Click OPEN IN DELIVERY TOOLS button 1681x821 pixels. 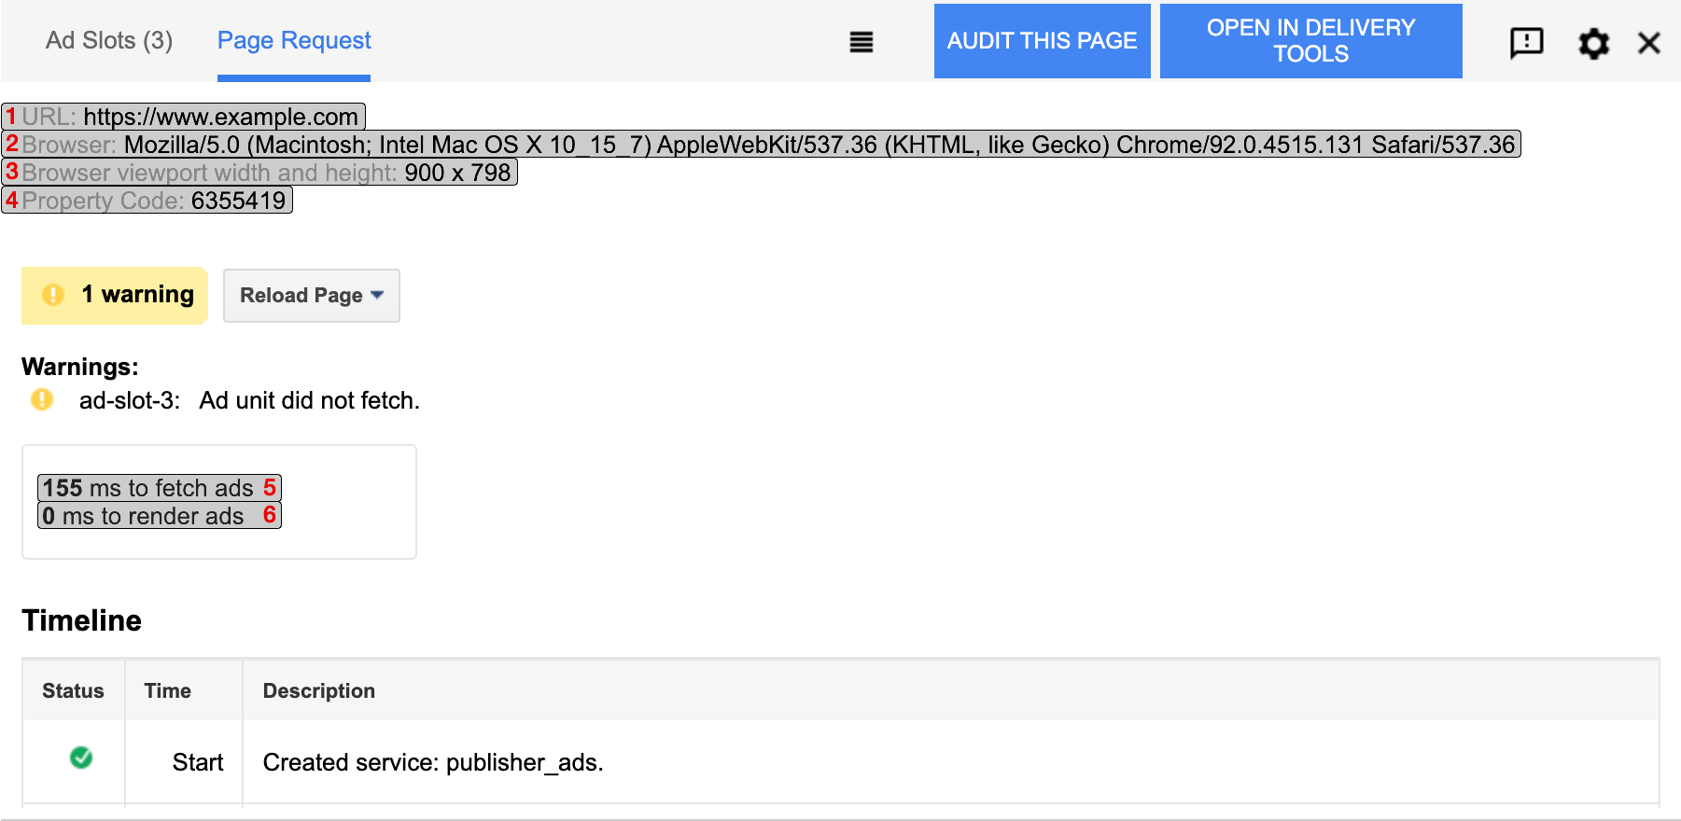pyautogui.click(x=1310, y=41)
